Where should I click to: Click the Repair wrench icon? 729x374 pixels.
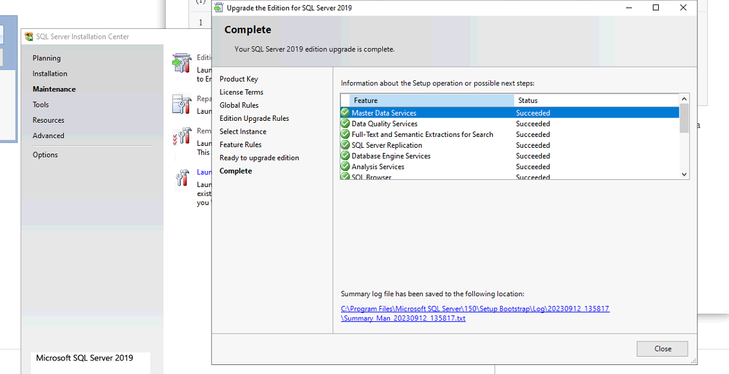click(181, 104)
